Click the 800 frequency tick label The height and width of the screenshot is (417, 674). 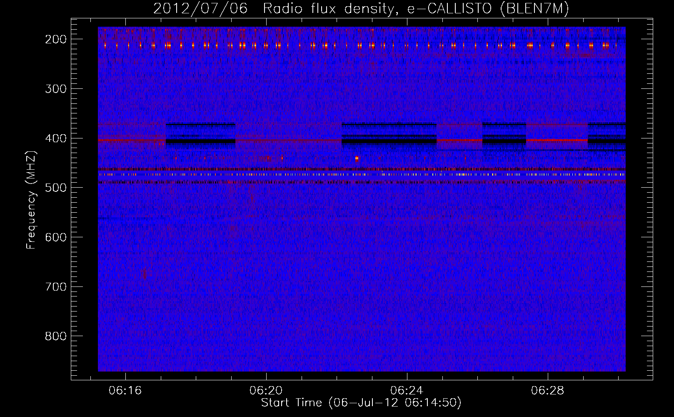click(x=56, y=336)
